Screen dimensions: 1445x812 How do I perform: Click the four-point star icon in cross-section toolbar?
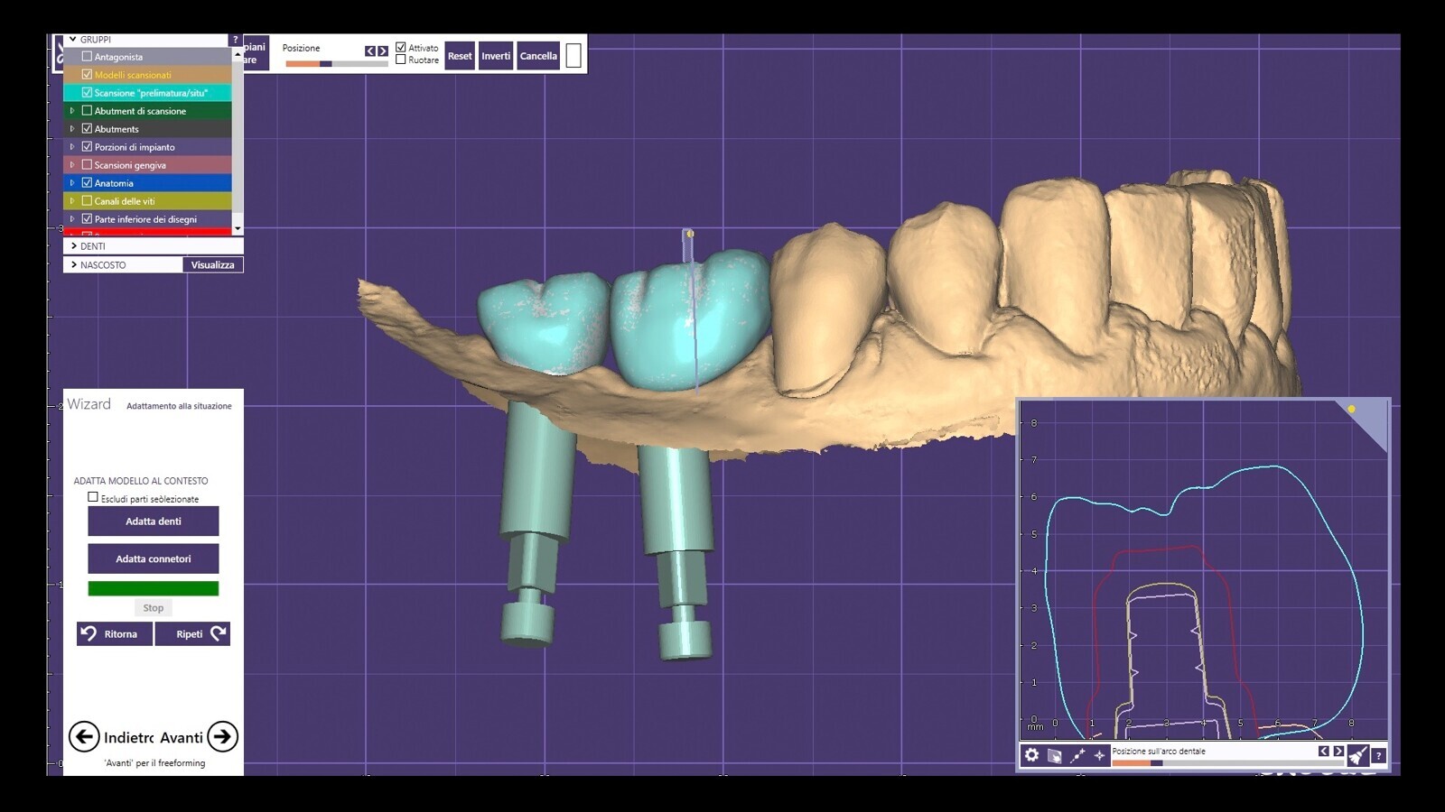[1099, 755]
